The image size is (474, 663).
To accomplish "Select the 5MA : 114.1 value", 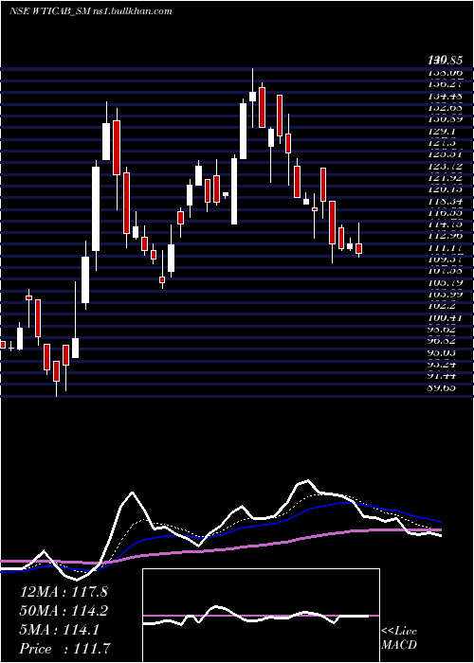I will pos(60,630).
